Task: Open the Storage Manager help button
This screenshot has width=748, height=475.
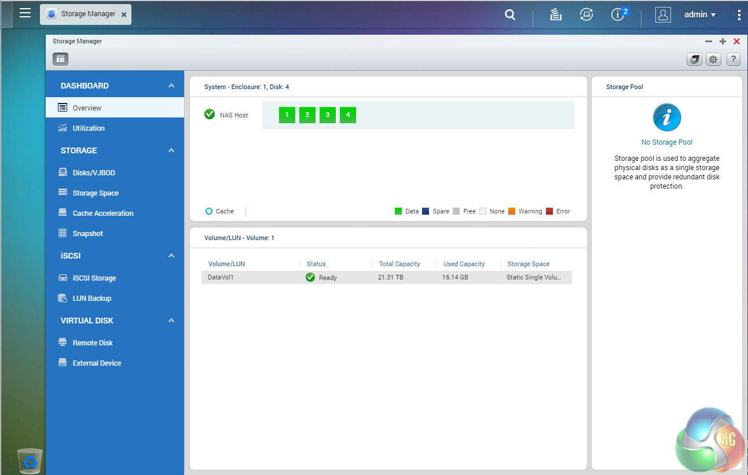Action: tap(733, 59)
